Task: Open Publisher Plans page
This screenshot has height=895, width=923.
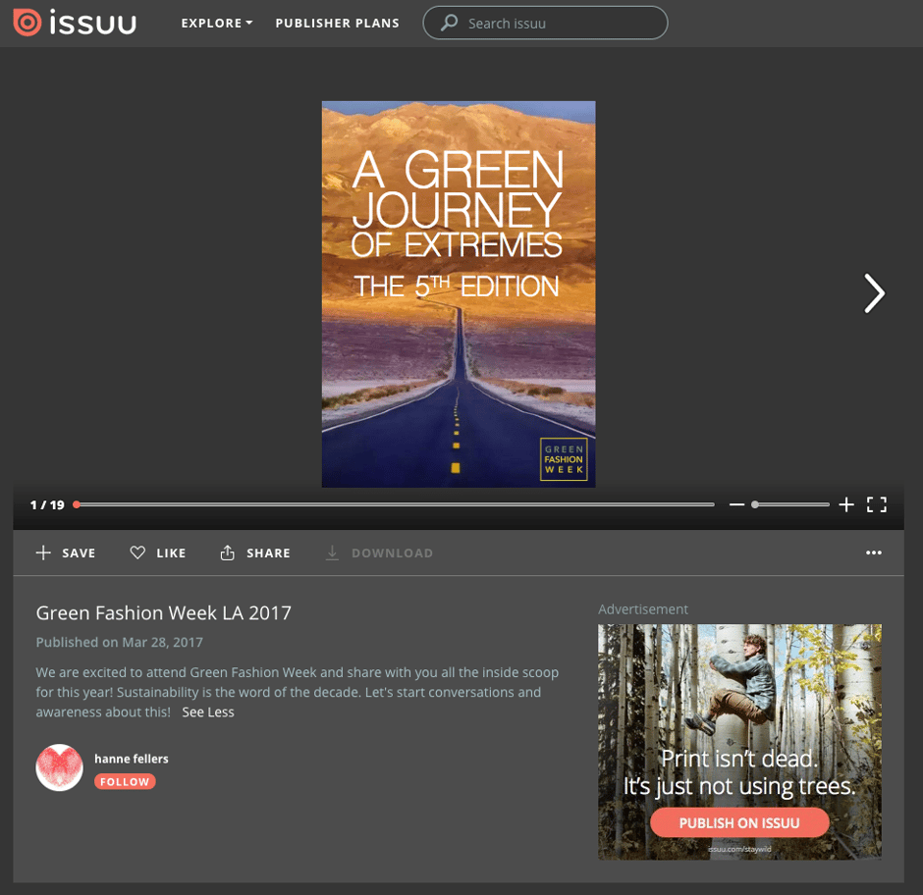Action: 338,23
